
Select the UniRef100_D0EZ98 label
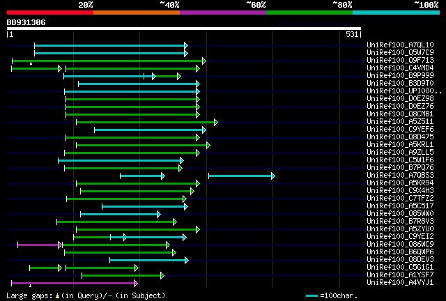(400, 98)
